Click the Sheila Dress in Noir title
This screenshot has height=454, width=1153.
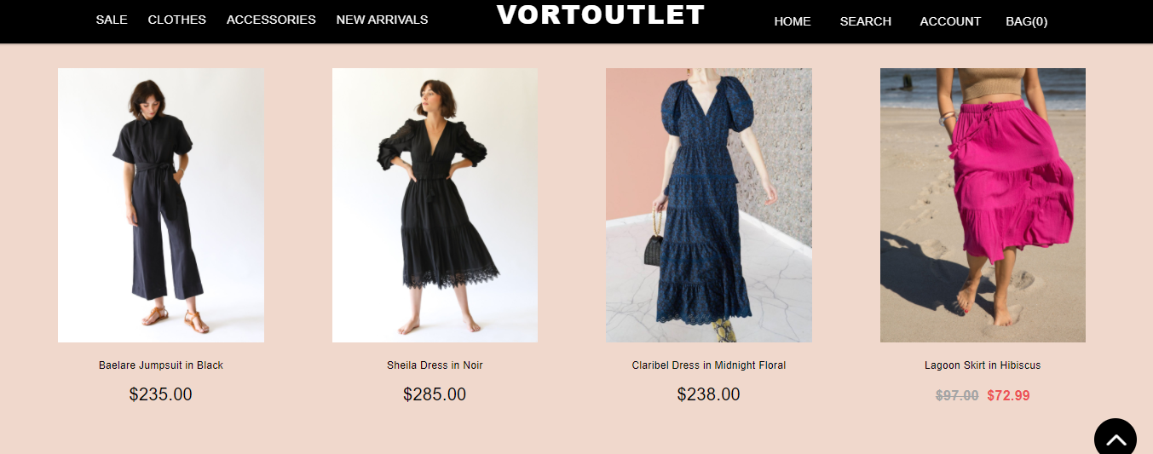pyautogui.click(x=435, y=365)
